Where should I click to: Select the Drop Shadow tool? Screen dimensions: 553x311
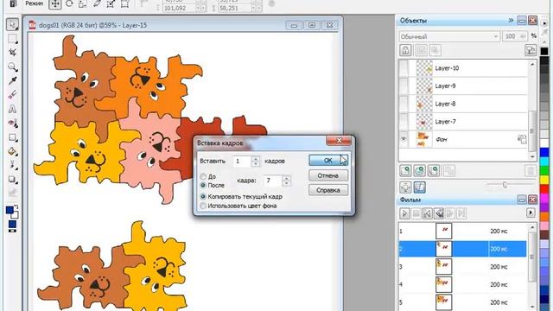coord(12,179)
